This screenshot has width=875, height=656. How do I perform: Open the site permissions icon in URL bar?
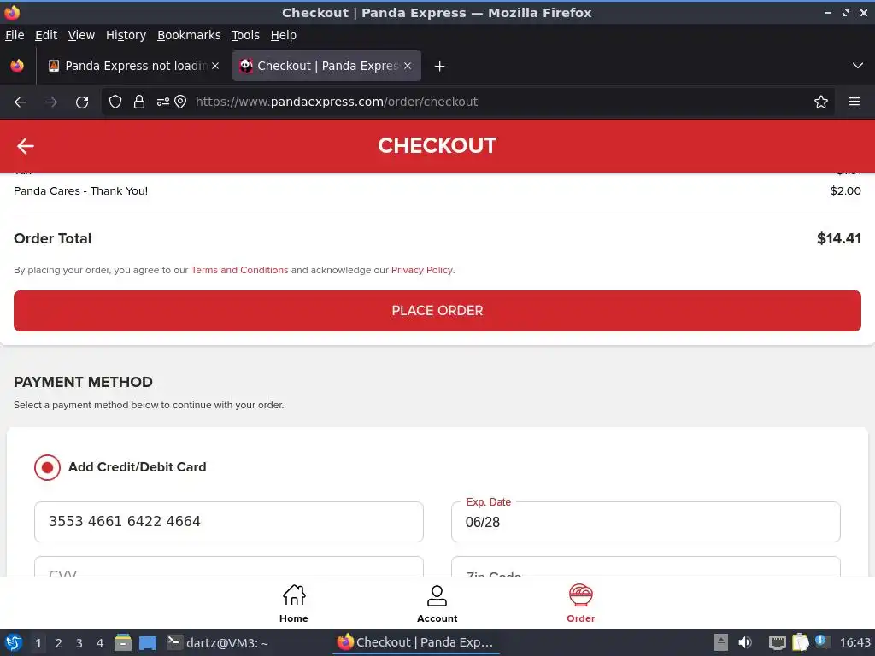163,102
